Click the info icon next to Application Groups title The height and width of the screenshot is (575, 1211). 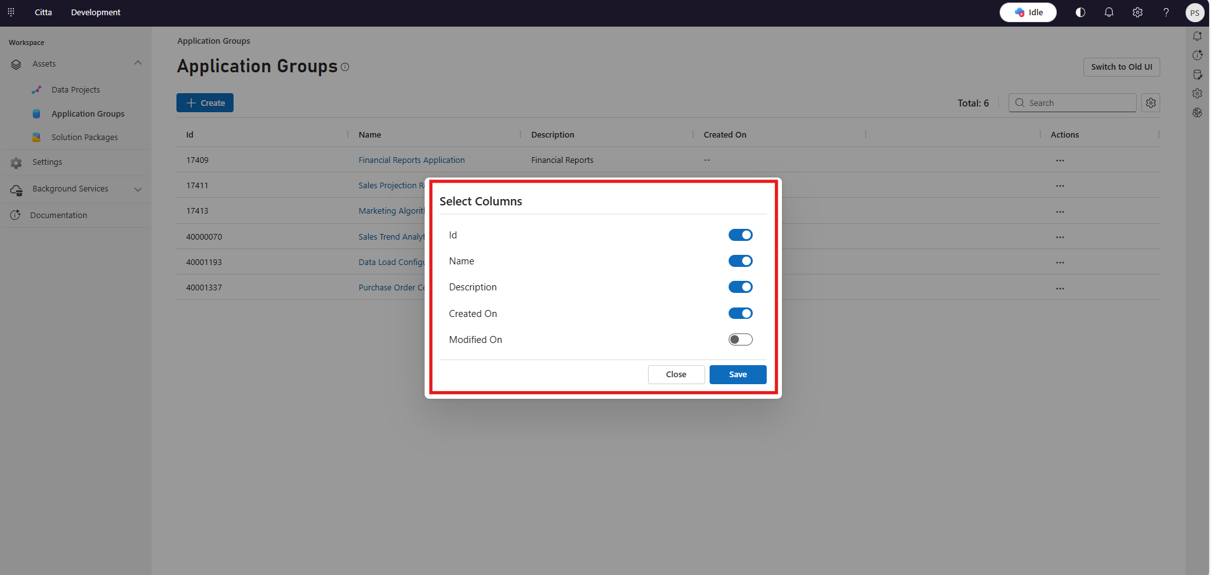pyautogui.click(x=345, y=67)
